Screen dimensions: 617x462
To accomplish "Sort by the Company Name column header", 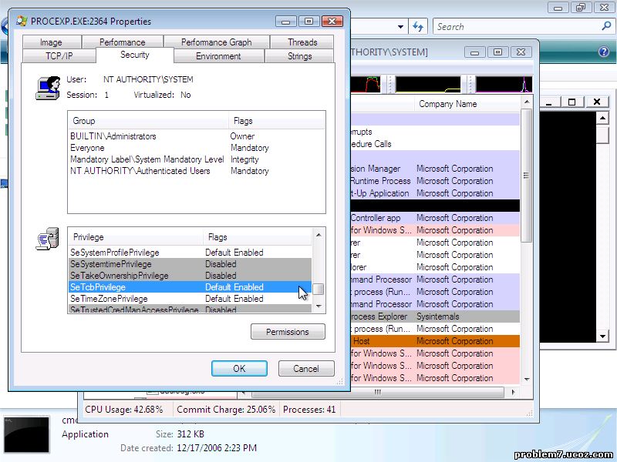I will coord(447,104).
